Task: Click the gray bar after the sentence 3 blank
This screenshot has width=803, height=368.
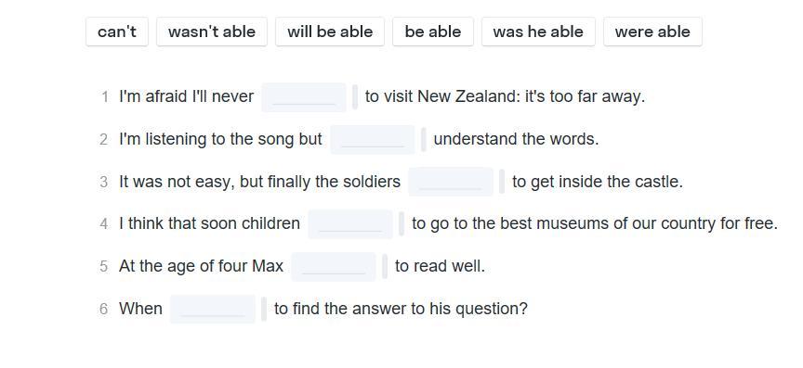Action: (502, 182)
